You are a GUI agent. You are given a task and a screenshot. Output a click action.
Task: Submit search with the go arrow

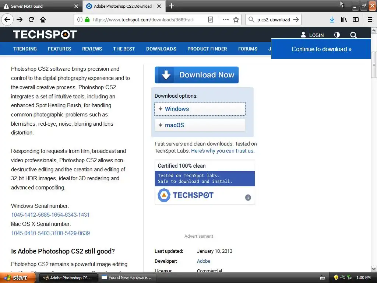pos(296,20)
